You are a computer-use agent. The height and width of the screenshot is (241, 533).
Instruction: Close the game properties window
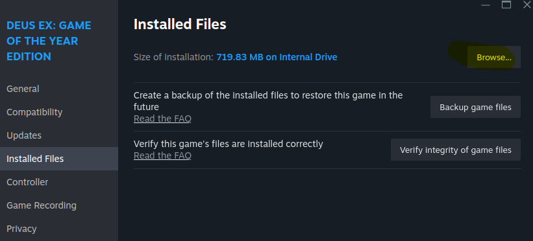(x=527, y=5)
